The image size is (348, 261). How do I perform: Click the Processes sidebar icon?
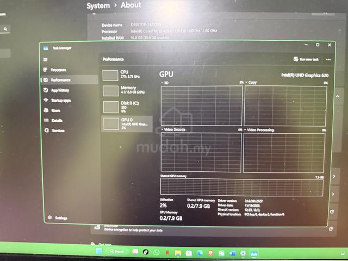click(46, 70)
